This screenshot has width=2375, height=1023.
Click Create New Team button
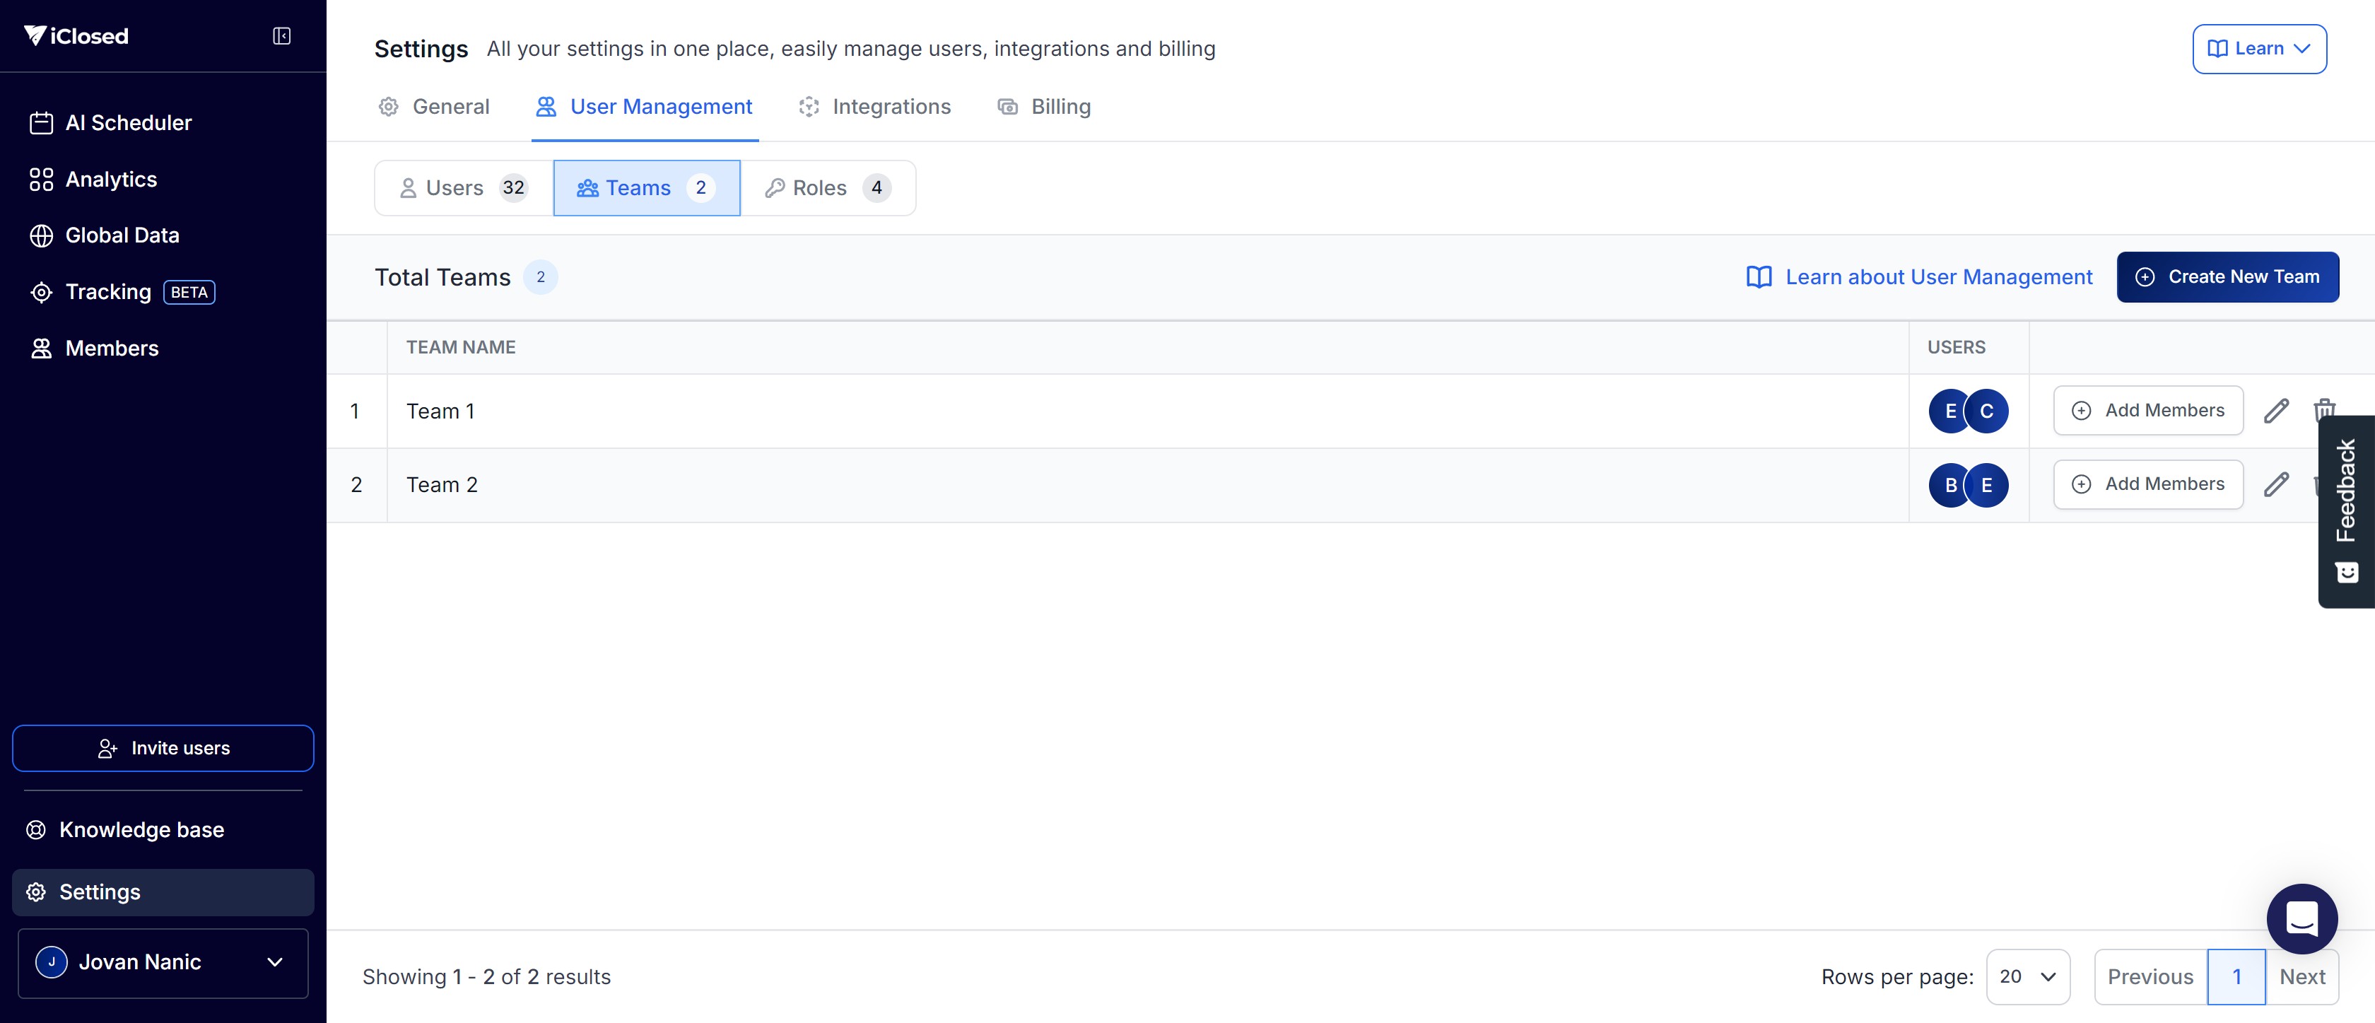coord(2227,276)
